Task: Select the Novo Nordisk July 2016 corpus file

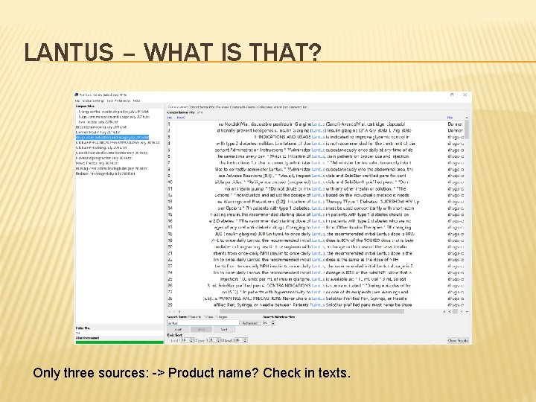Action: click(x=97, y=163)
